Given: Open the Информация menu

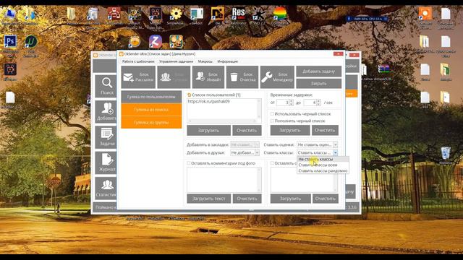Looking at the screenshot, I should pos(227,61).
